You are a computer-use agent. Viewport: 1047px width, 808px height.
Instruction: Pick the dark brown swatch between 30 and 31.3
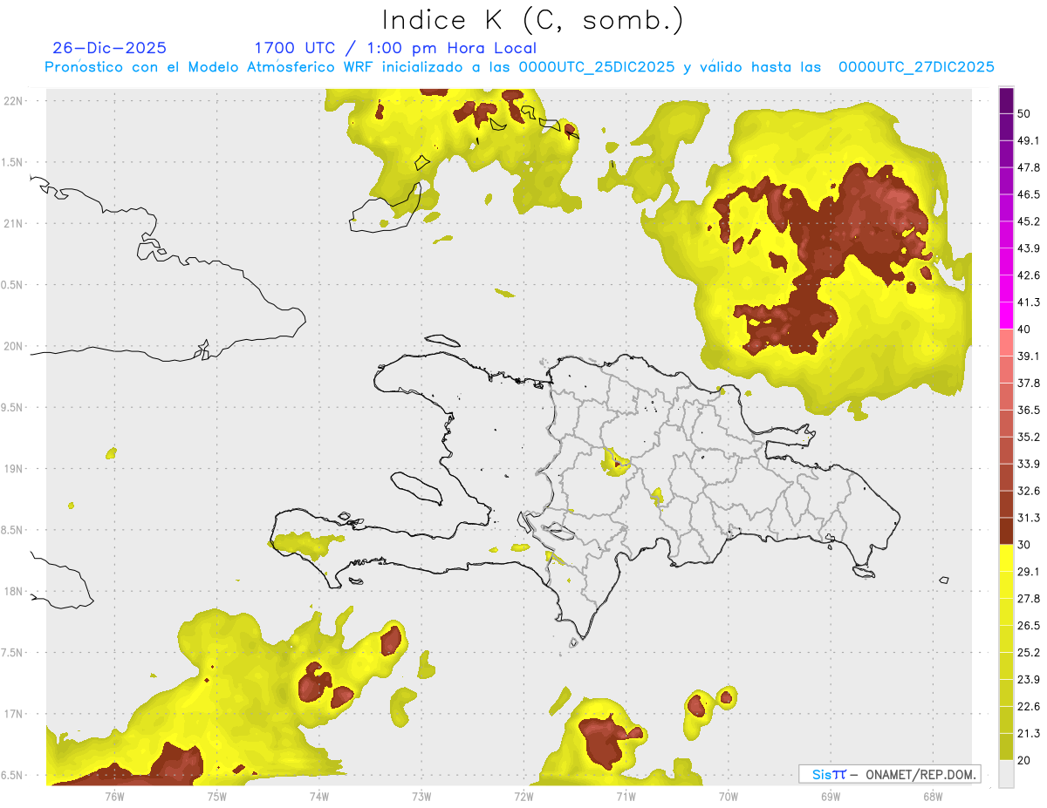point(1006,532)
